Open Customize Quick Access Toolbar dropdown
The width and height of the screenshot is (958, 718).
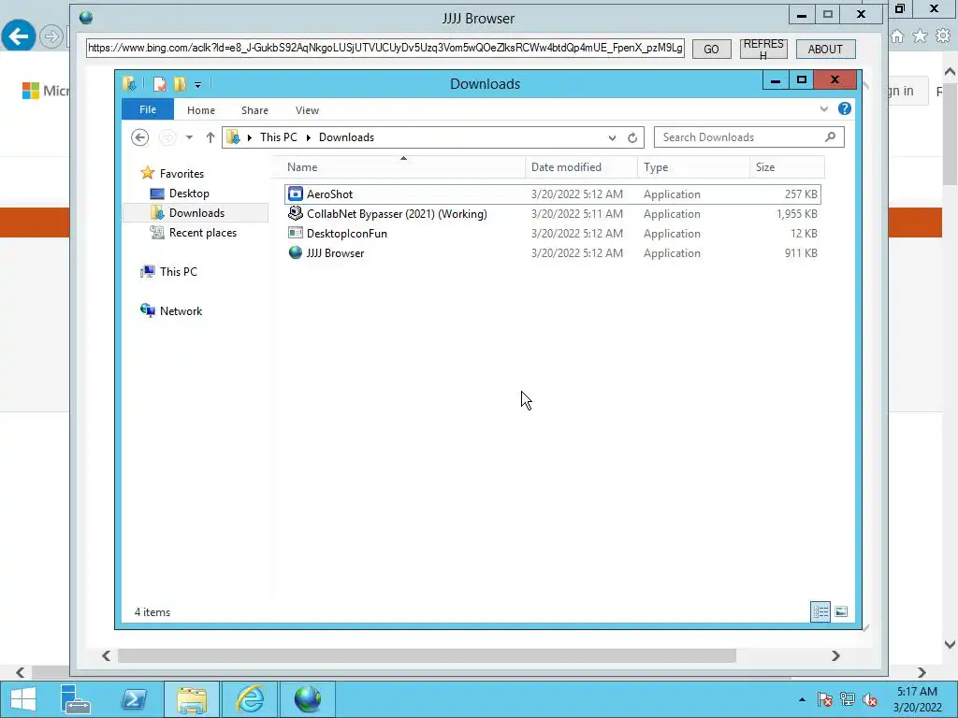pos(197,85)
